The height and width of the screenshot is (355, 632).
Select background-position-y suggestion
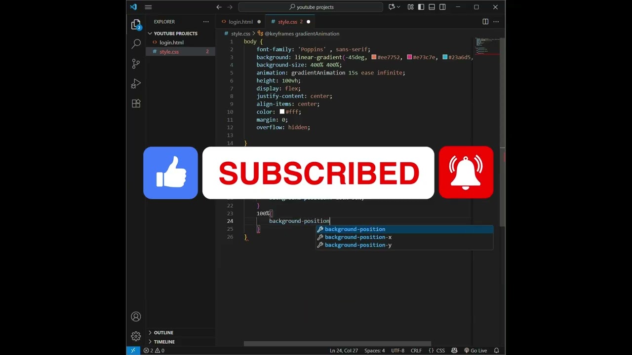tap(404, 245)
